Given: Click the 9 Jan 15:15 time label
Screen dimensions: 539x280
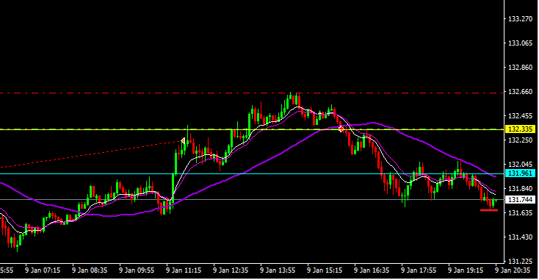Looking at the screenshot, I should click(325, 270).
